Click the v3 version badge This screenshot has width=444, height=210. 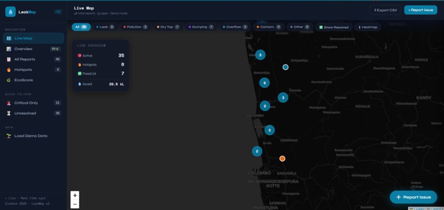[58, 12]
